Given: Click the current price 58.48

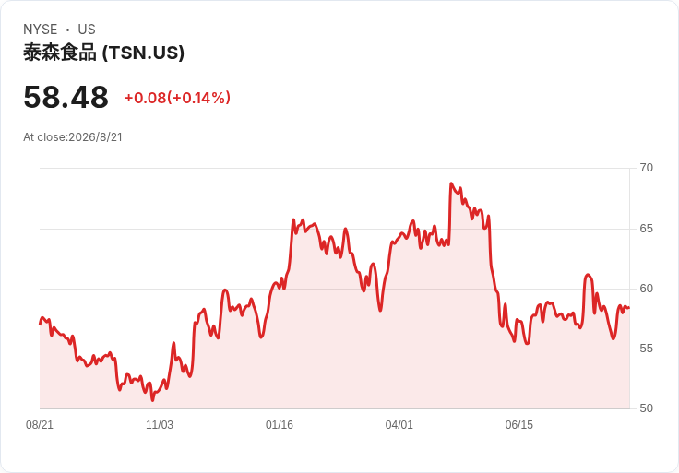Looking at the screenshot, I should click(66, 97).
